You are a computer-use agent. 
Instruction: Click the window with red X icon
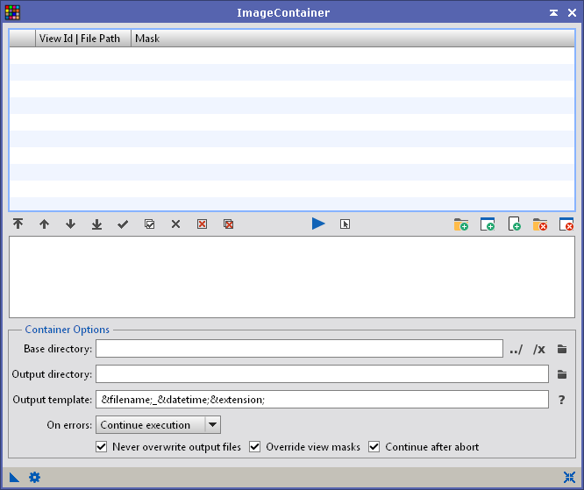566,224
